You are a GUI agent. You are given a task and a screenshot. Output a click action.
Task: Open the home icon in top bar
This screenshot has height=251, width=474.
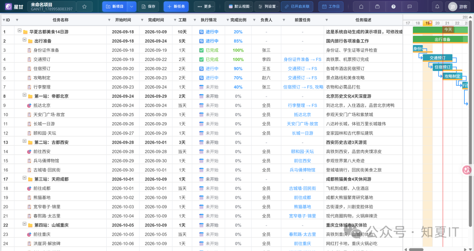361,6
